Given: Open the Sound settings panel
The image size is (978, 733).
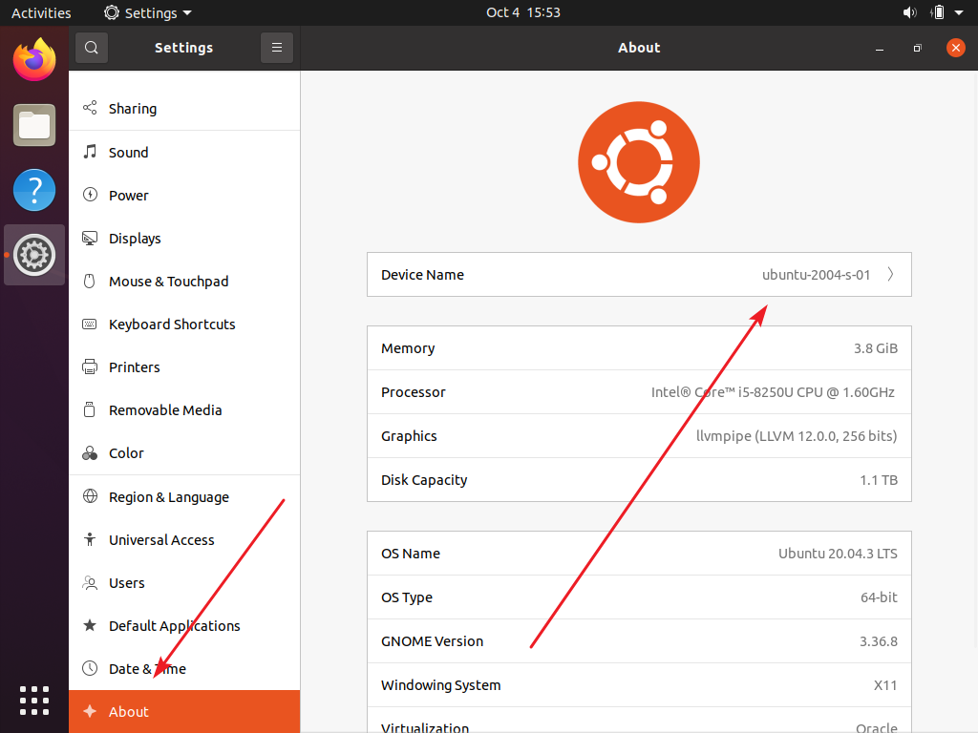Looking at the screenshot, I should [184, 152].
